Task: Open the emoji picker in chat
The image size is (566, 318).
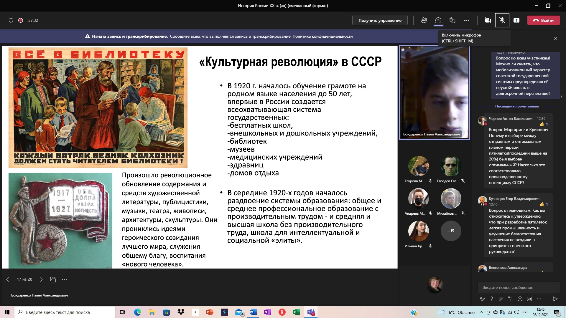Action: click(520, 299)
